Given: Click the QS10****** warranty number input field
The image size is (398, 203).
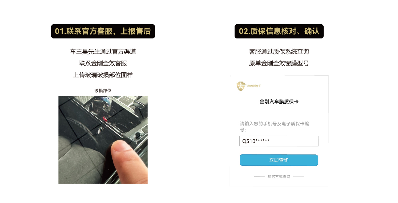Looking at the screenshot, I should coord(279,141).
